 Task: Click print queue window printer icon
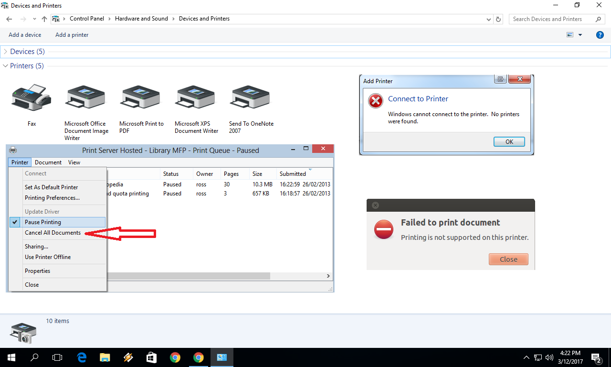(x=13, y=150)
